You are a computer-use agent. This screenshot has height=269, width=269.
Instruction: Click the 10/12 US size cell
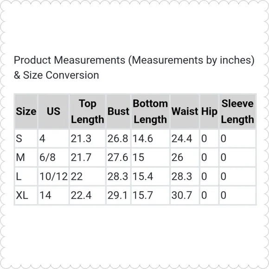click(x=53, y=176)
